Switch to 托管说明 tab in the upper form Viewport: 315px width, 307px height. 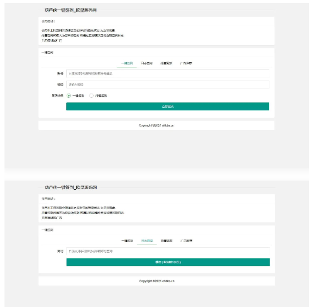[x=166, y=64]
